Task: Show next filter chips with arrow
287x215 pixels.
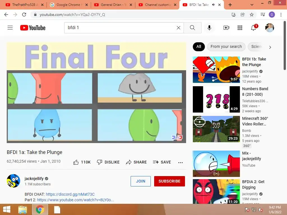Action: pyautogui.click(x=270, y=47)
